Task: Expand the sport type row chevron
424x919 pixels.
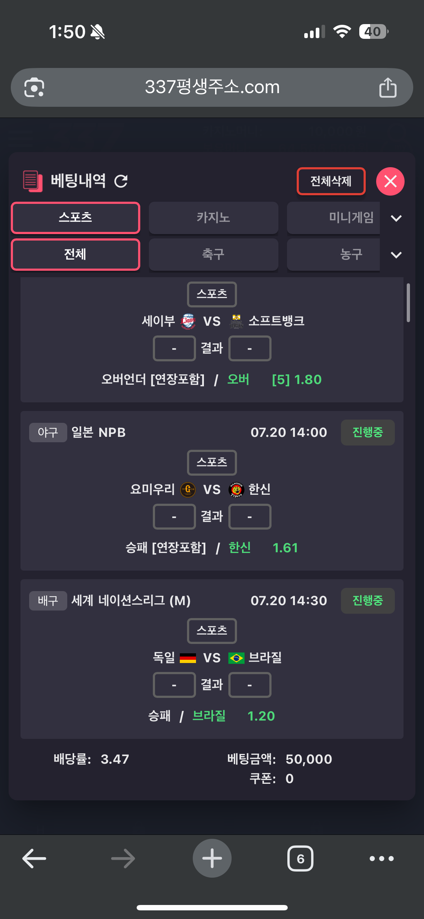Action: (x=396, y=255)
